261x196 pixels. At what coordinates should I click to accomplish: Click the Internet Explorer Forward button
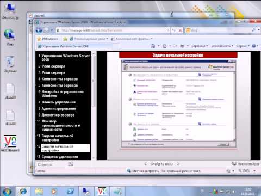tap(46, 30)
